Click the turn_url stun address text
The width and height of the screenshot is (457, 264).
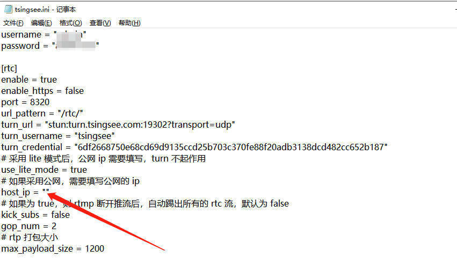(x=140, y=125)
